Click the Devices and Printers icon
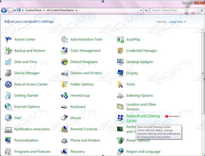Image resolution: width=205 pixels, height=156 pixels. [x=64, y=73]
